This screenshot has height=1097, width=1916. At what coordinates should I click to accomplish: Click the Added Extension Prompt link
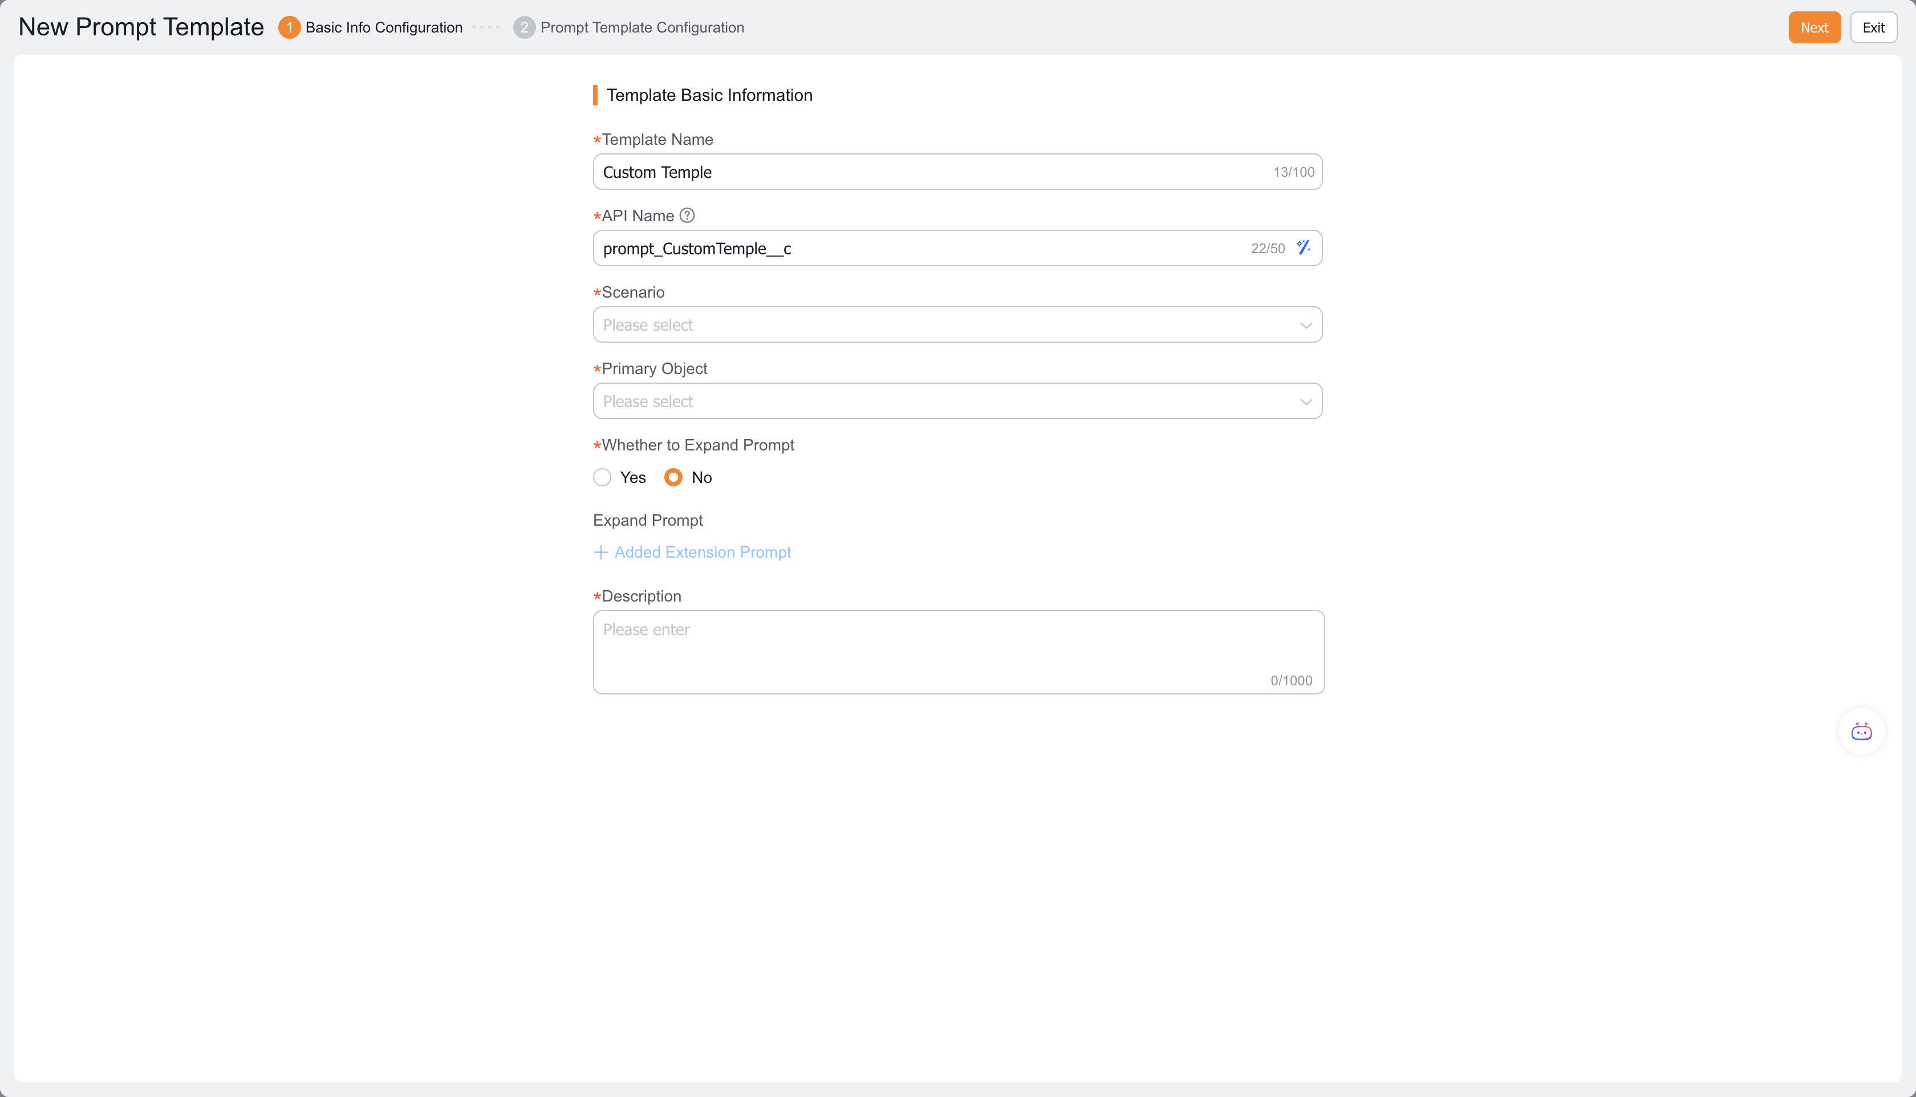coord(702,552)
